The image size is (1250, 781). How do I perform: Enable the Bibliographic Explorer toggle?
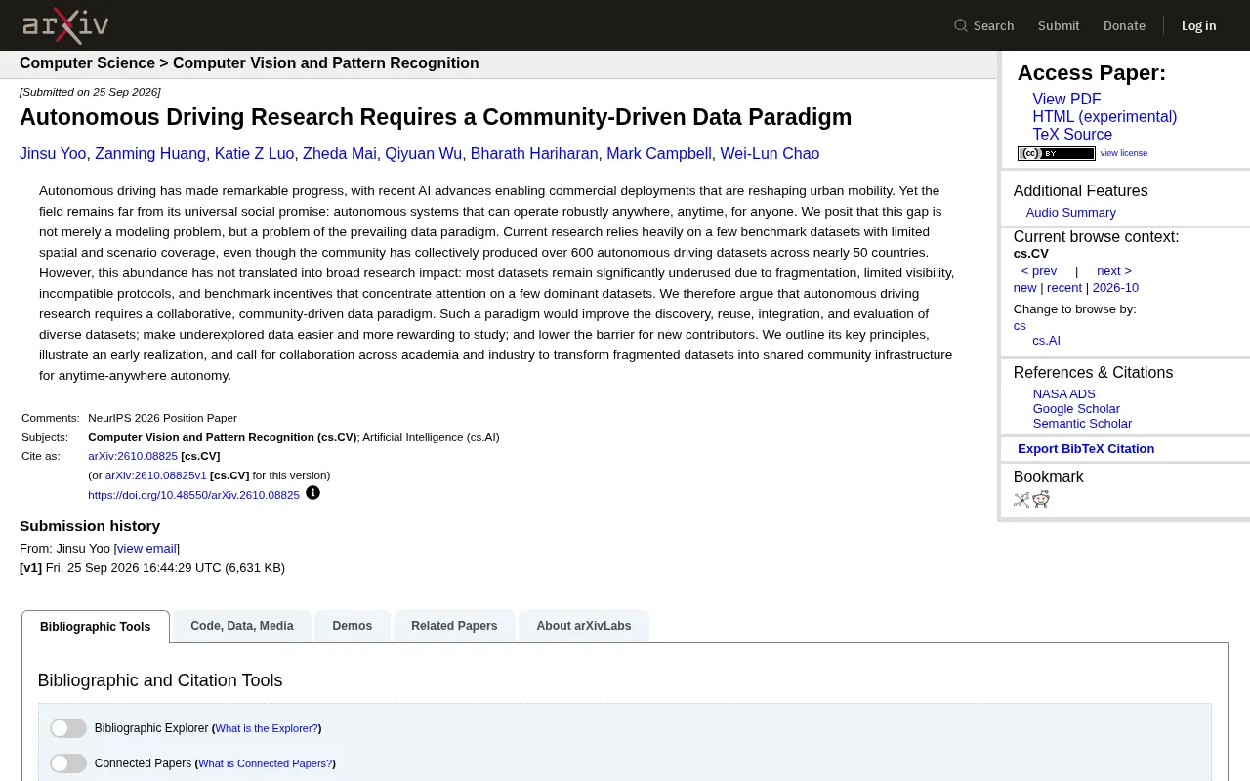(68, 728)
